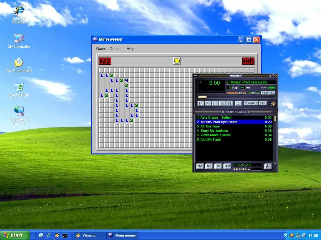Toggle the EQ equalizer window button

tap(264, 93)
